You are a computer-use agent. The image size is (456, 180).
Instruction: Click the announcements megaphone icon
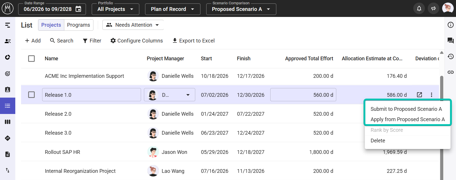click(x=433, y=9)
